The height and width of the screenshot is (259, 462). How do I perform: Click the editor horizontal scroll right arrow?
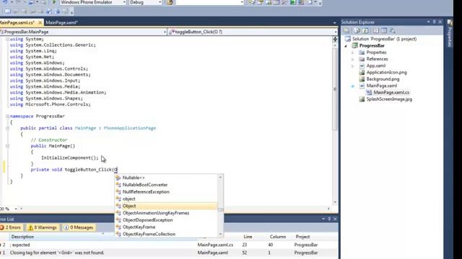tap(328, 209)
